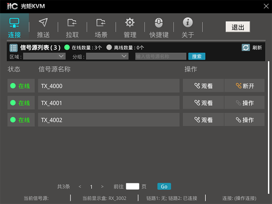Go to next page with > arrow
The width and height of the screenshot is (272, 204).
point(102,187)
